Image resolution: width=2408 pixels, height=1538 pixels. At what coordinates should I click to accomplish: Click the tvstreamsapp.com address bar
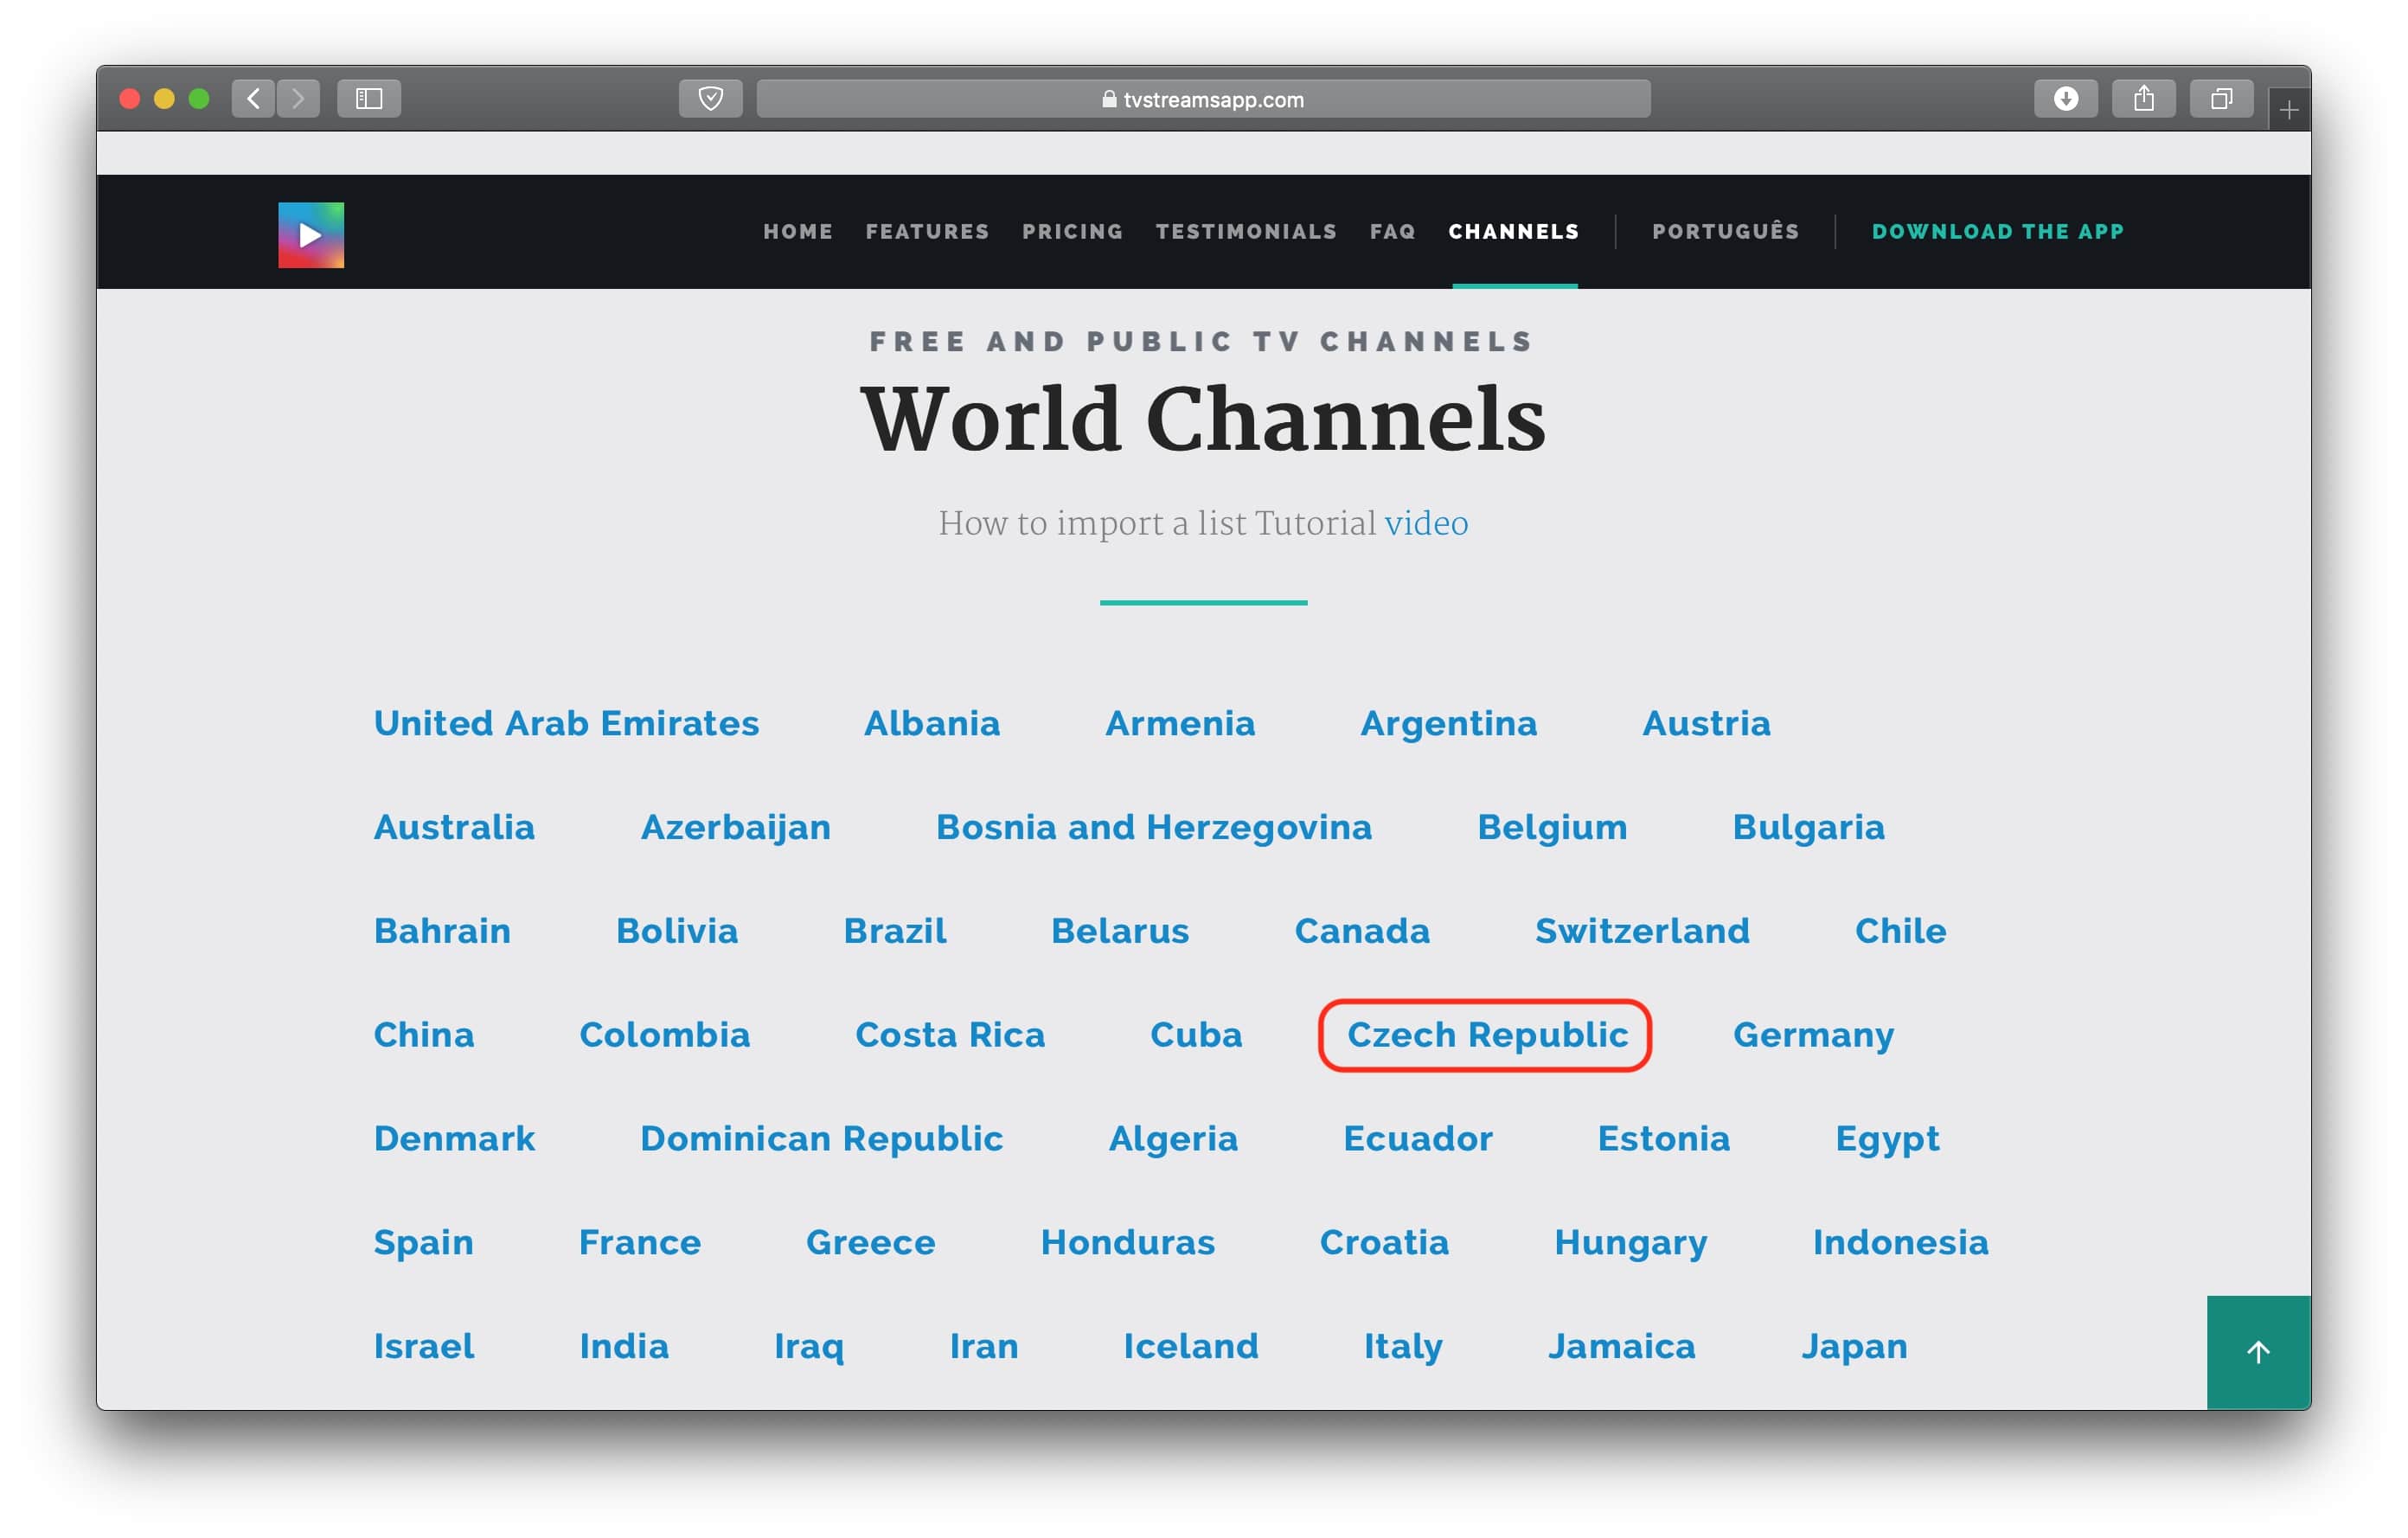pyautogui.click(x=1203, y=99)
